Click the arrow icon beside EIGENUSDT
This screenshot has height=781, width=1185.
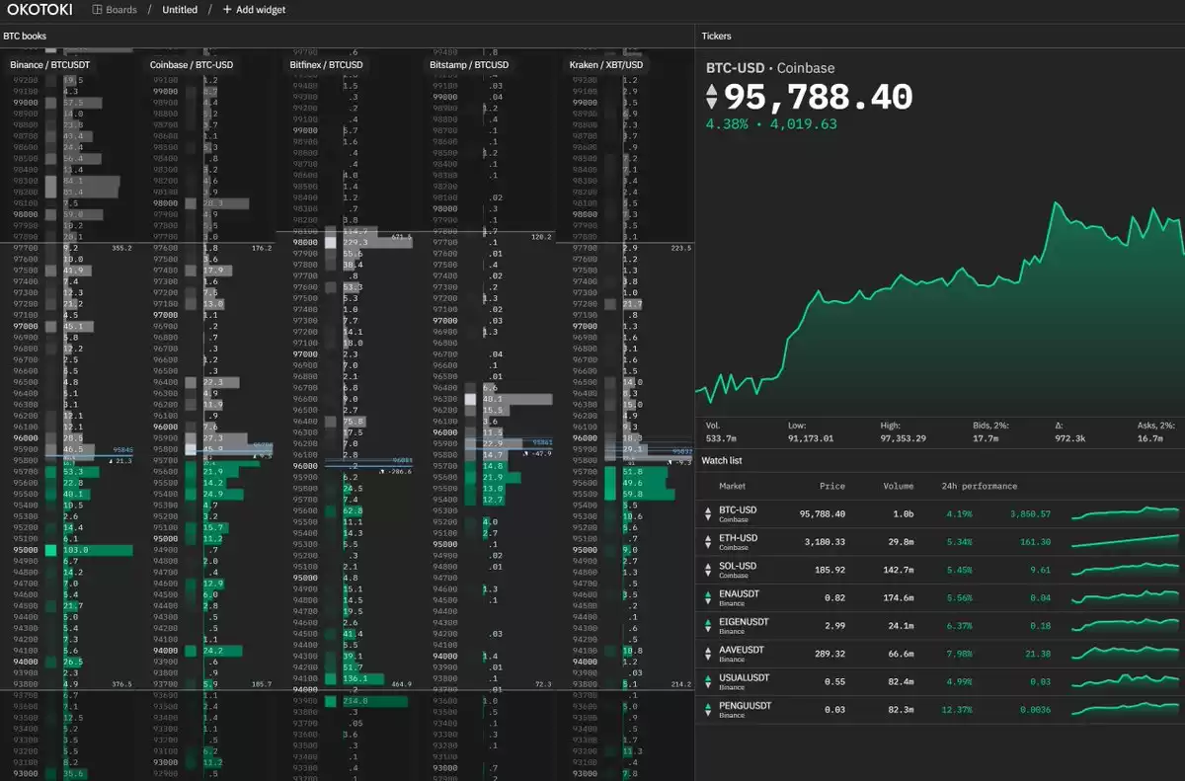[x=707, y=625]
